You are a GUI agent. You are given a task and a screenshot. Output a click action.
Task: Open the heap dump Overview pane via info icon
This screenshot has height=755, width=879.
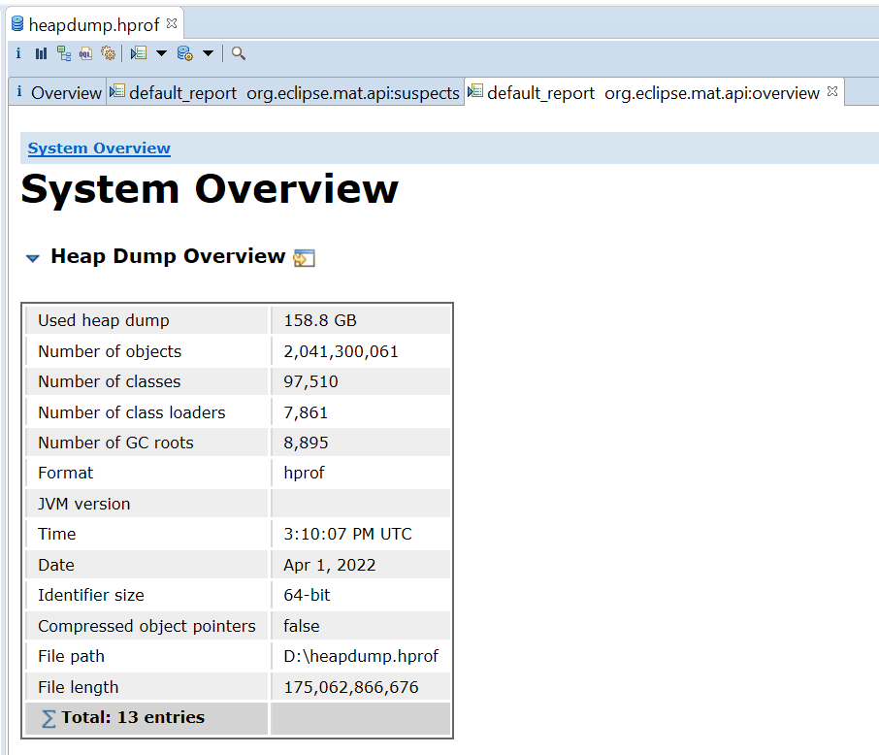[x=17, y=53]
